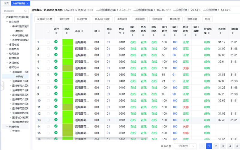Sort by the 调控 column sort arrows
Viewport: 240px width, 150px height.
(56, 33)
